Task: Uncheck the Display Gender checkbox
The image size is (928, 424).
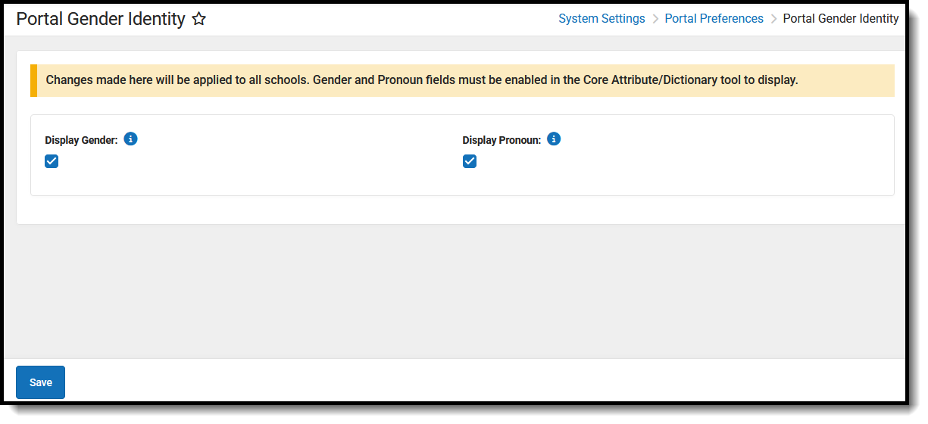Action: pos(52,161)
